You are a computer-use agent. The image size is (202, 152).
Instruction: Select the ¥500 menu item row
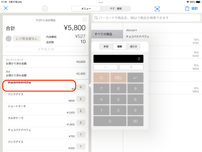[x=175, y=65]
